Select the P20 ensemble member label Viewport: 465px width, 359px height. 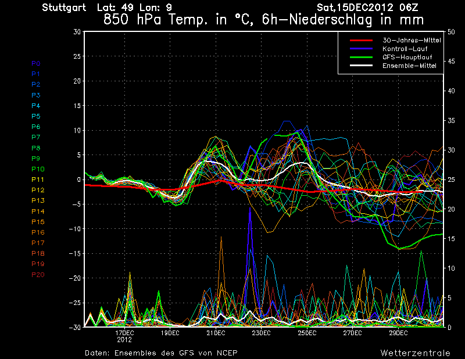point(38,275)
